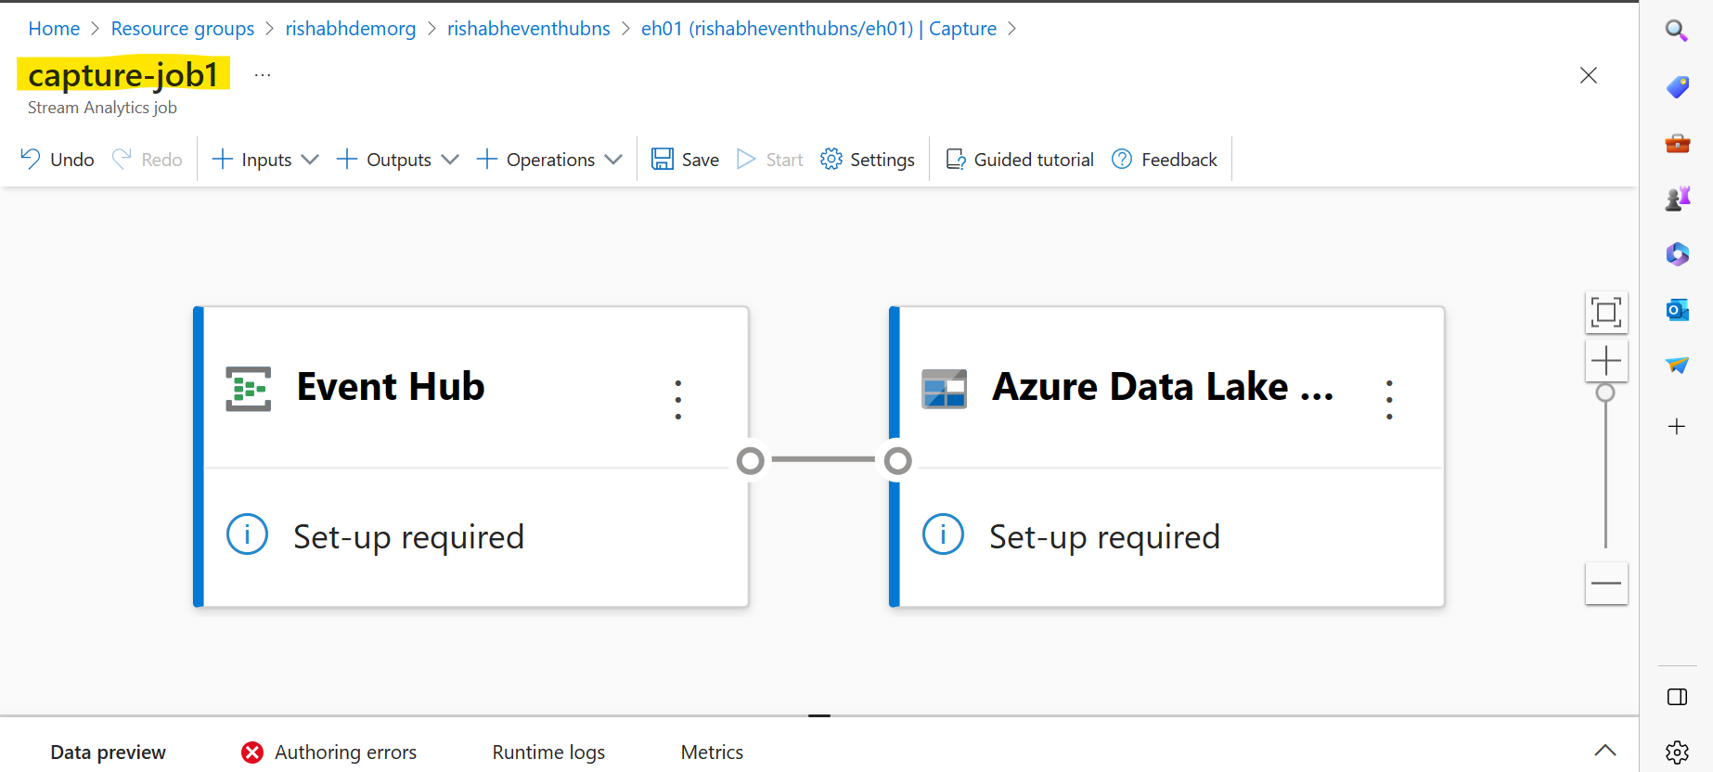This screenshot has height=772, width=1713.
Task: Select the Azure Data Lake node title
Action: [1163, 387]
